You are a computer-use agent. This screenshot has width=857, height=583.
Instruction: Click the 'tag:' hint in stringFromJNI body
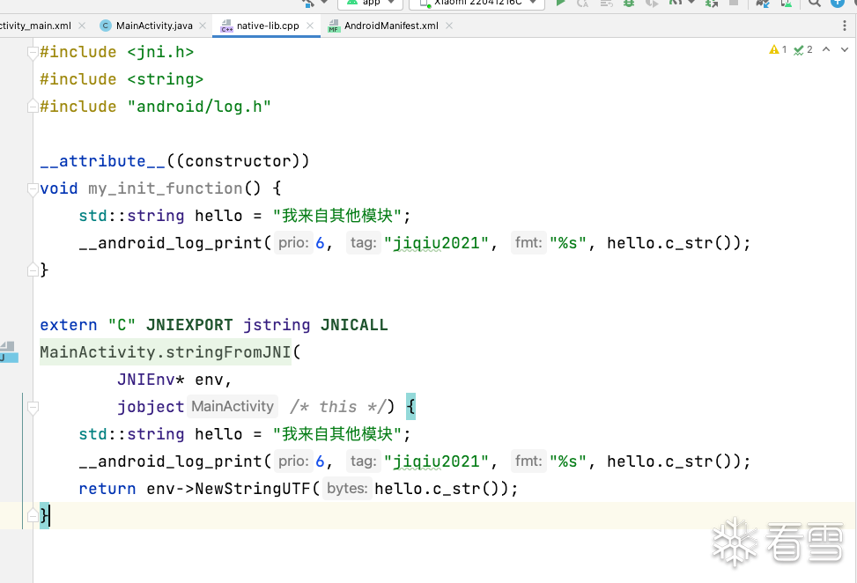coord(364,461)
